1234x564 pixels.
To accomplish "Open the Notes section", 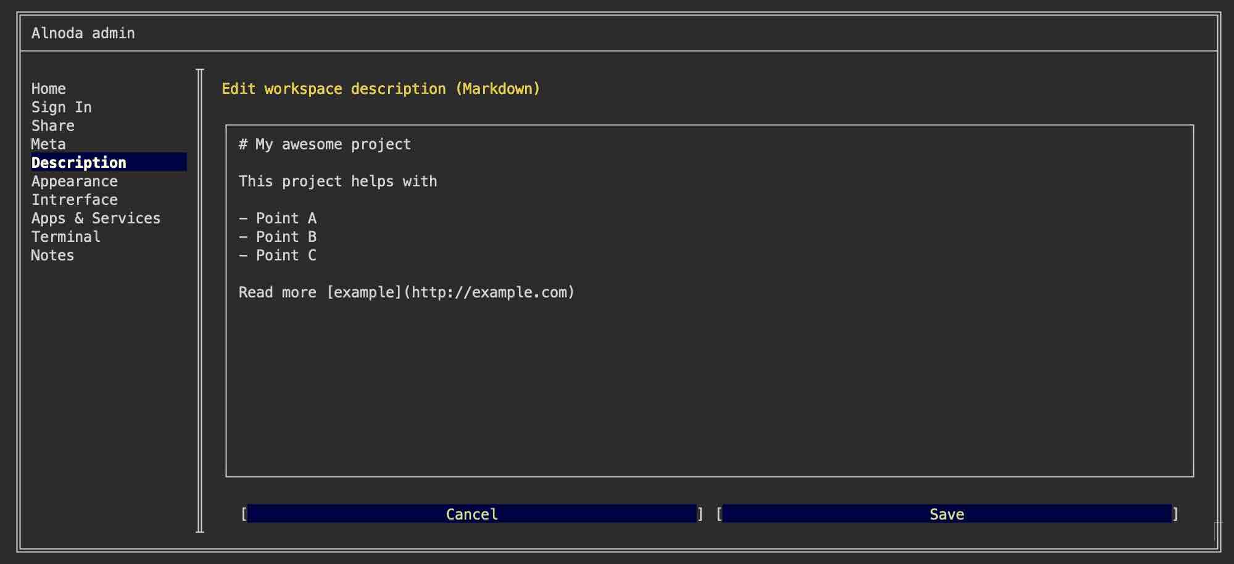I will (x=52, y=255).
